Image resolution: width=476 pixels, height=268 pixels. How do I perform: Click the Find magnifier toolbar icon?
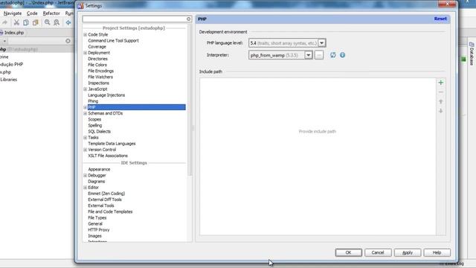coord(48,22)
